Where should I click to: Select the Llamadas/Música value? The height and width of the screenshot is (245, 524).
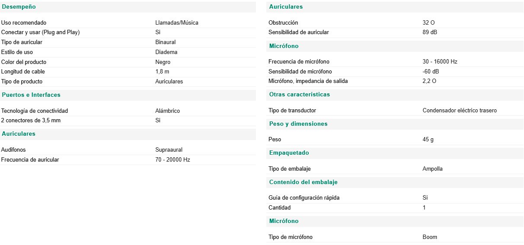coord(177,22)
